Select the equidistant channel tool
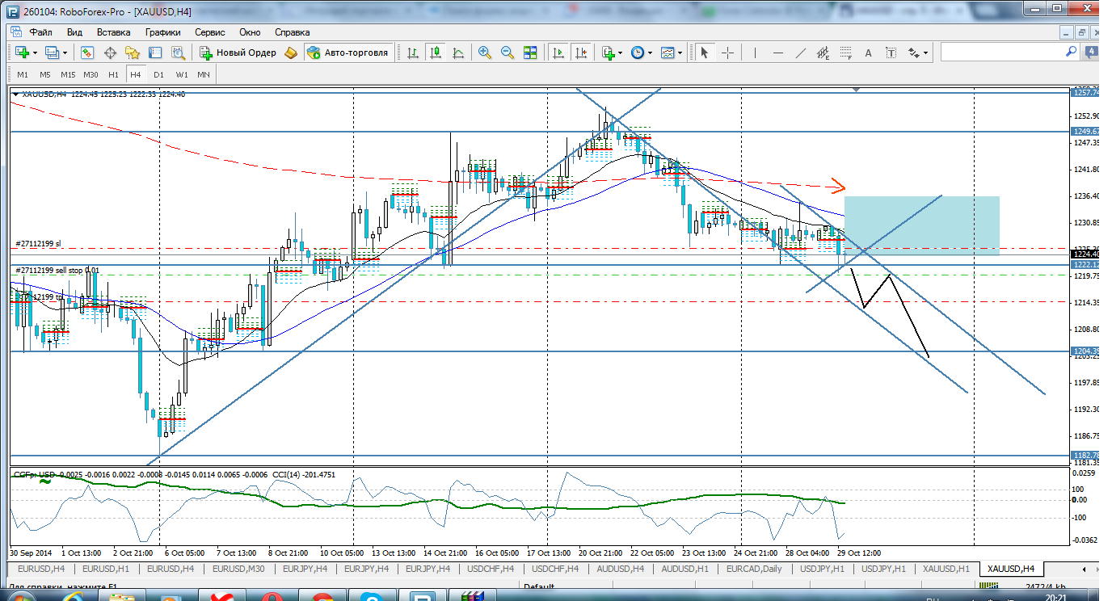This screenshot has height=601, width=1112. click(823, 53)
